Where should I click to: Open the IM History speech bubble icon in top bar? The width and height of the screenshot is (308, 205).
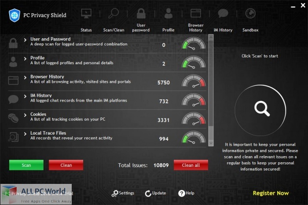[223, 13]
